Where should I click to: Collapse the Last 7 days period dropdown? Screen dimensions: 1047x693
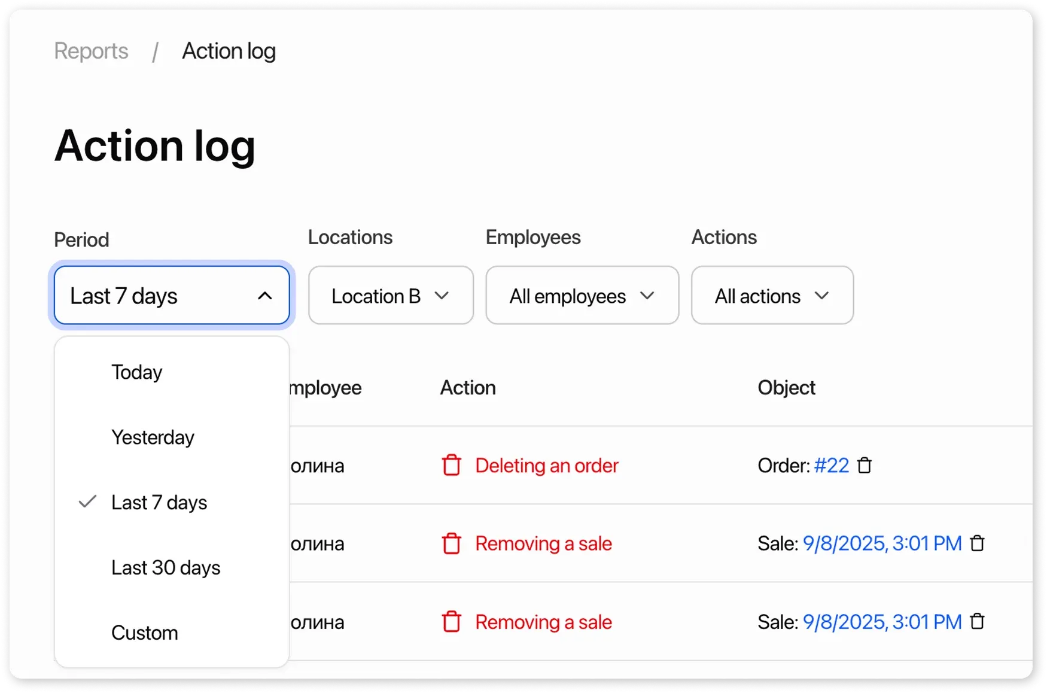click(171, 295)
